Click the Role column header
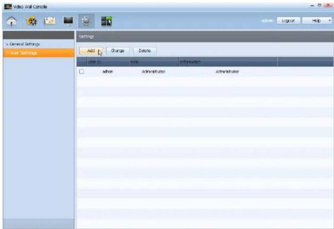 pyautogui.click(x=154, y=62)
